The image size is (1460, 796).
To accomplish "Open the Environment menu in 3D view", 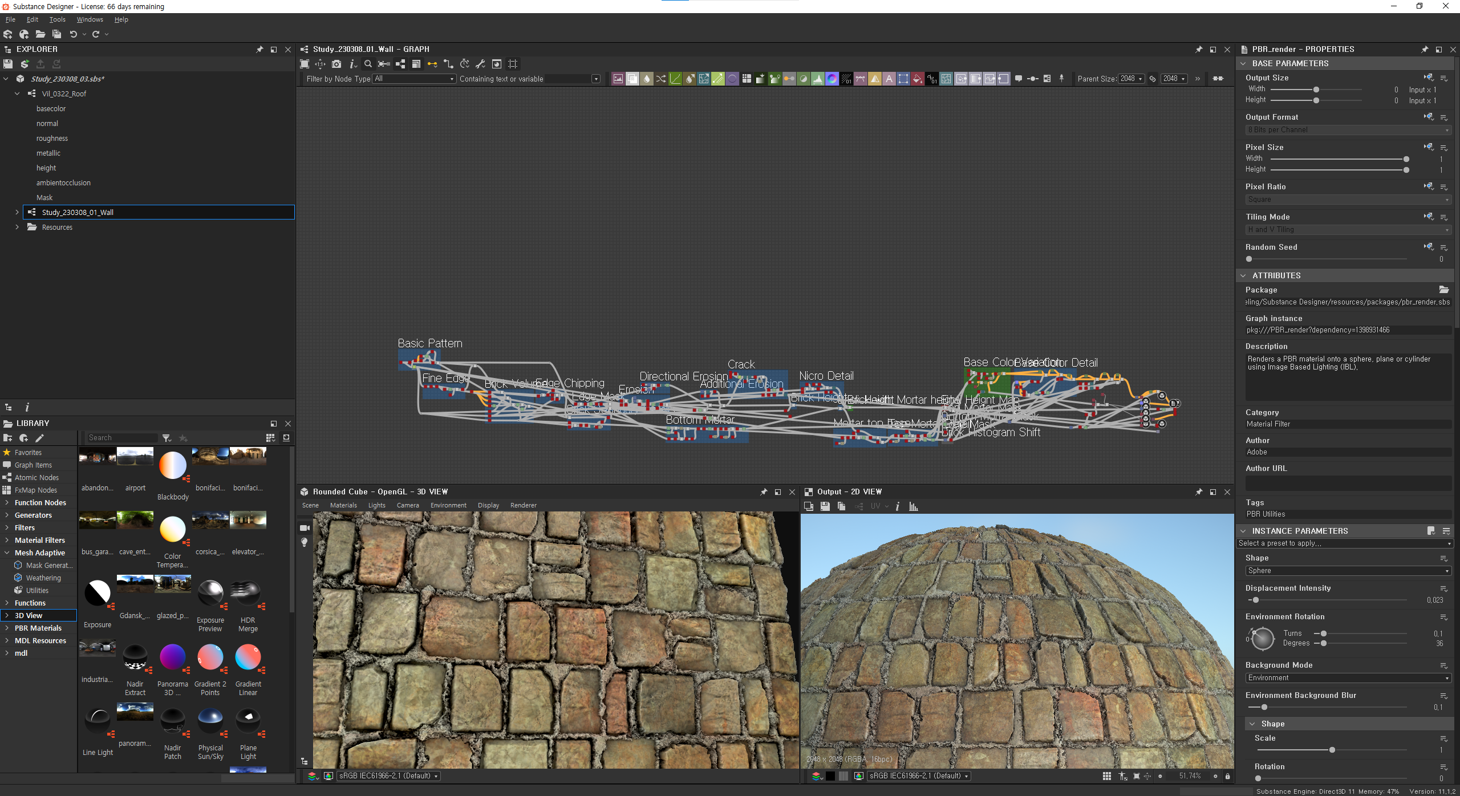I will [x=448, y=506].
